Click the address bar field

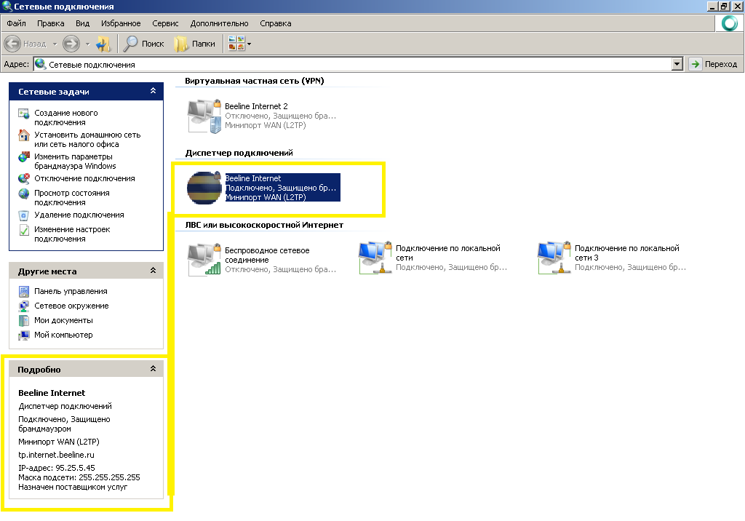(353, 64)
